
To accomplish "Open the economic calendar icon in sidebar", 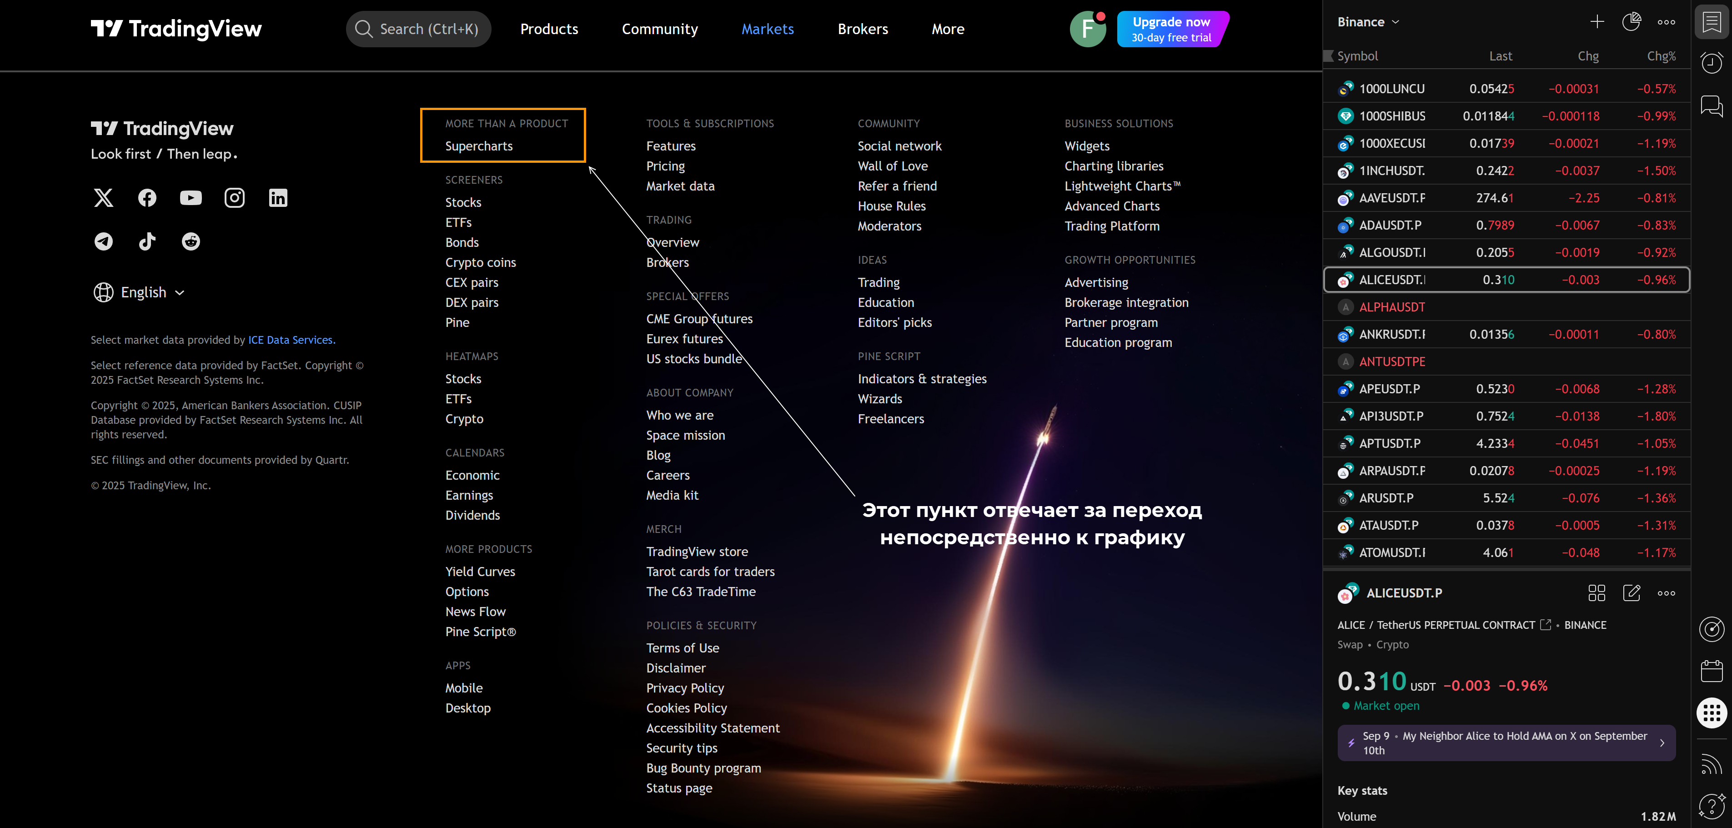I will tap(1711, 671).
